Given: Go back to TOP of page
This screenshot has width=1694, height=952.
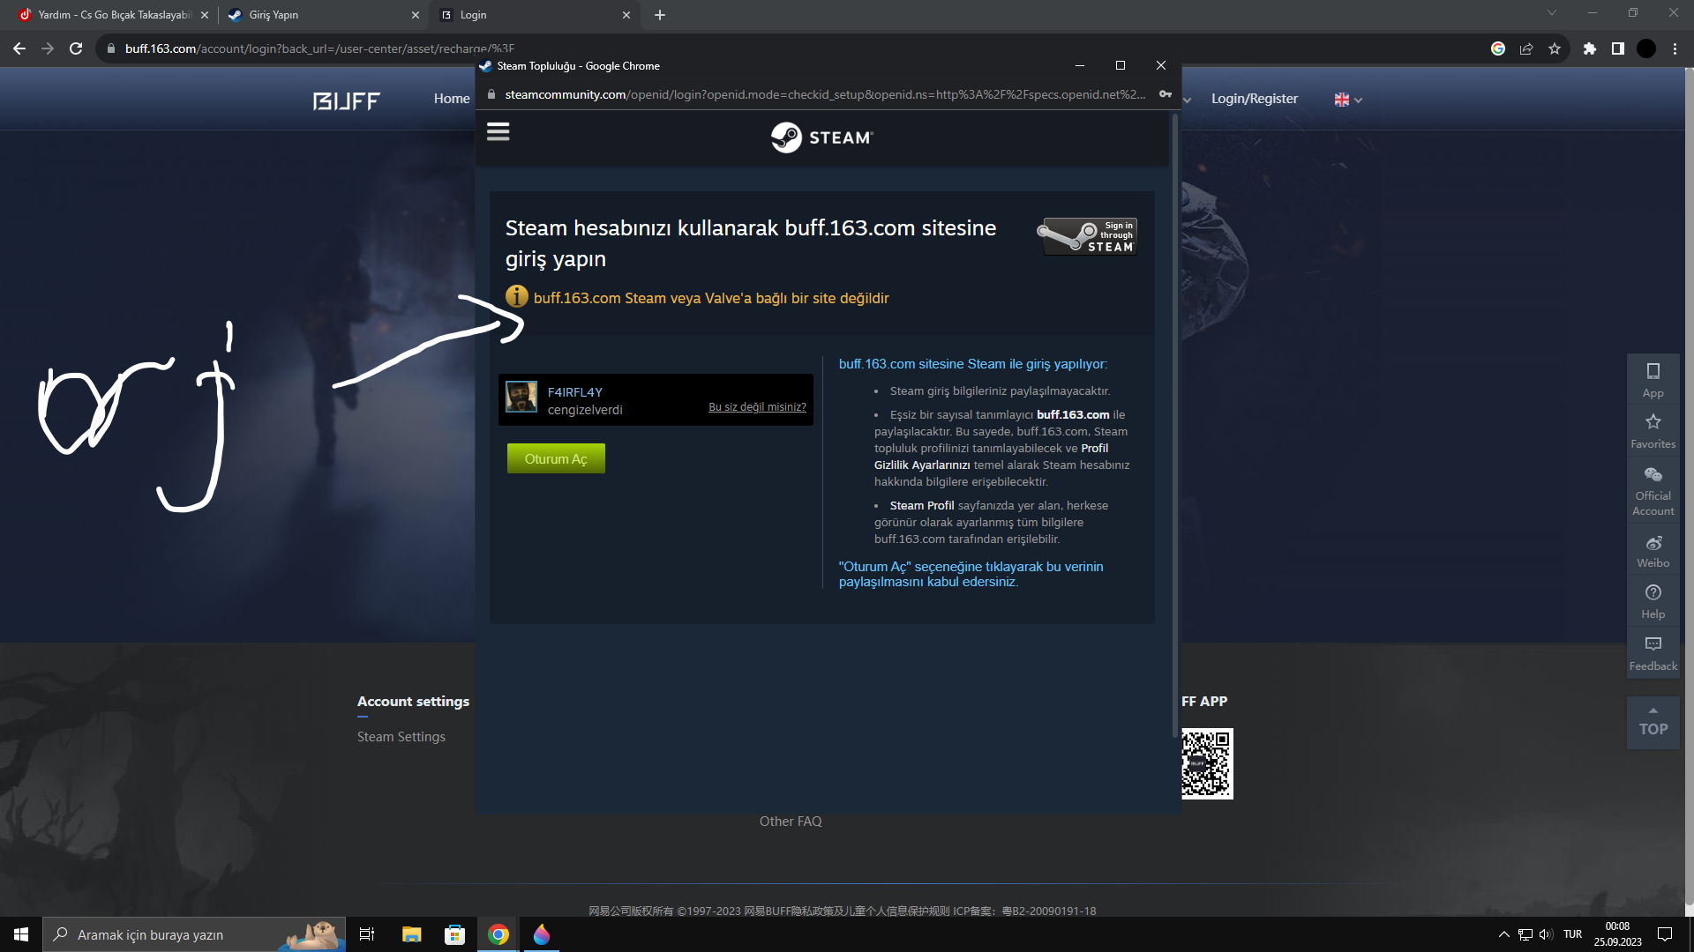Looking at the screenshot, I should [x=1653, y=723].
